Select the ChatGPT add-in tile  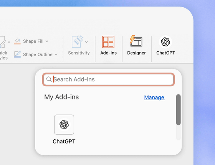[64, 125]
